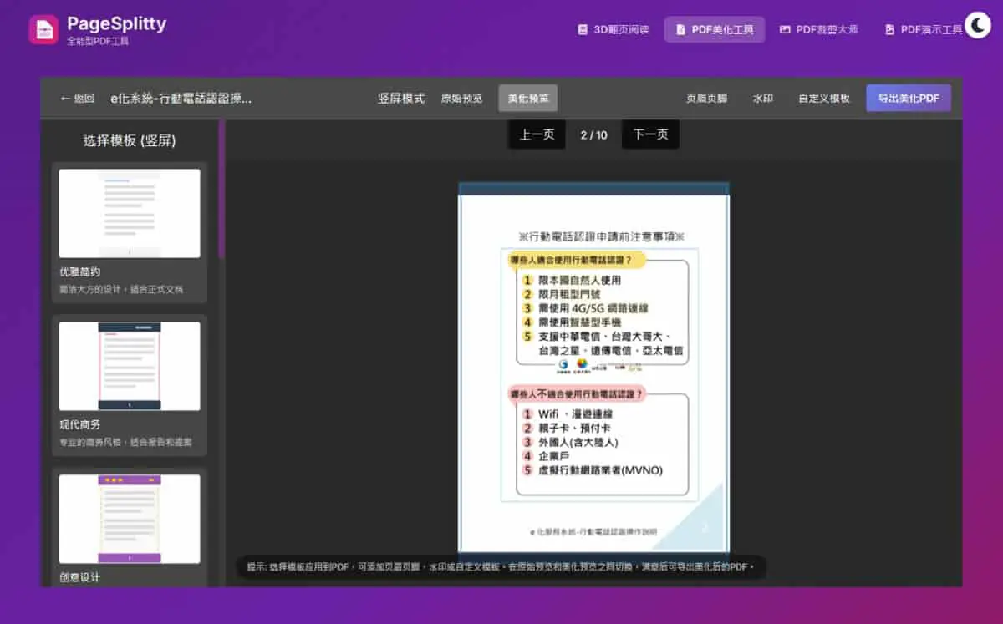Open the PDF裁剪大师 tool
Viewport: 1003px width, 624px height.
point(818,29)
